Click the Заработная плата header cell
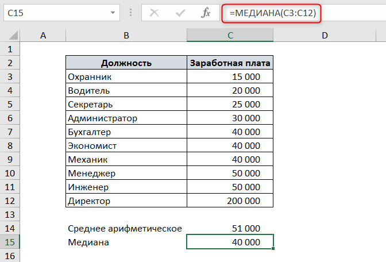This screenshot has width=386, height=262. click(230, 63)
